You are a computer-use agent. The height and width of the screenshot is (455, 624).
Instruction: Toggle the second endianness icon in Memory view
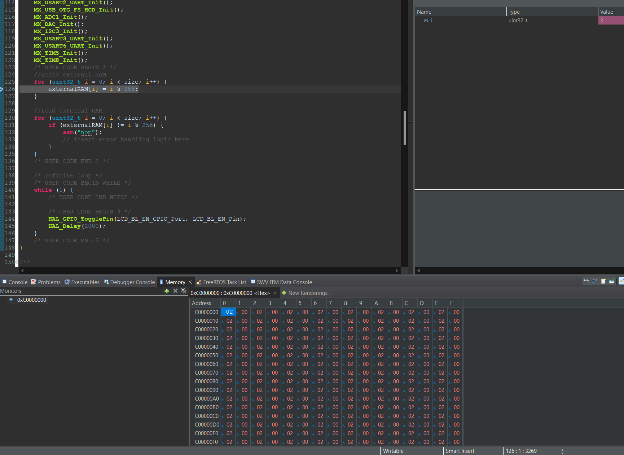coord(594,281)
